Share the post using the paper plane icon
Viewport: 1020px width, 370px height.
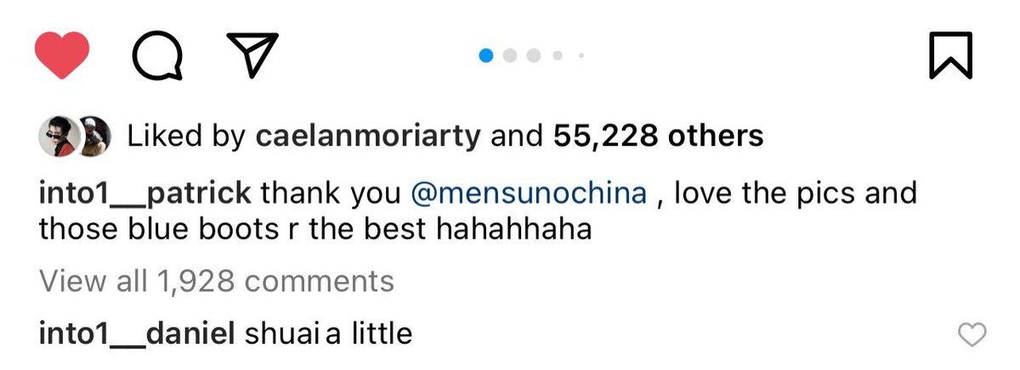252,53
